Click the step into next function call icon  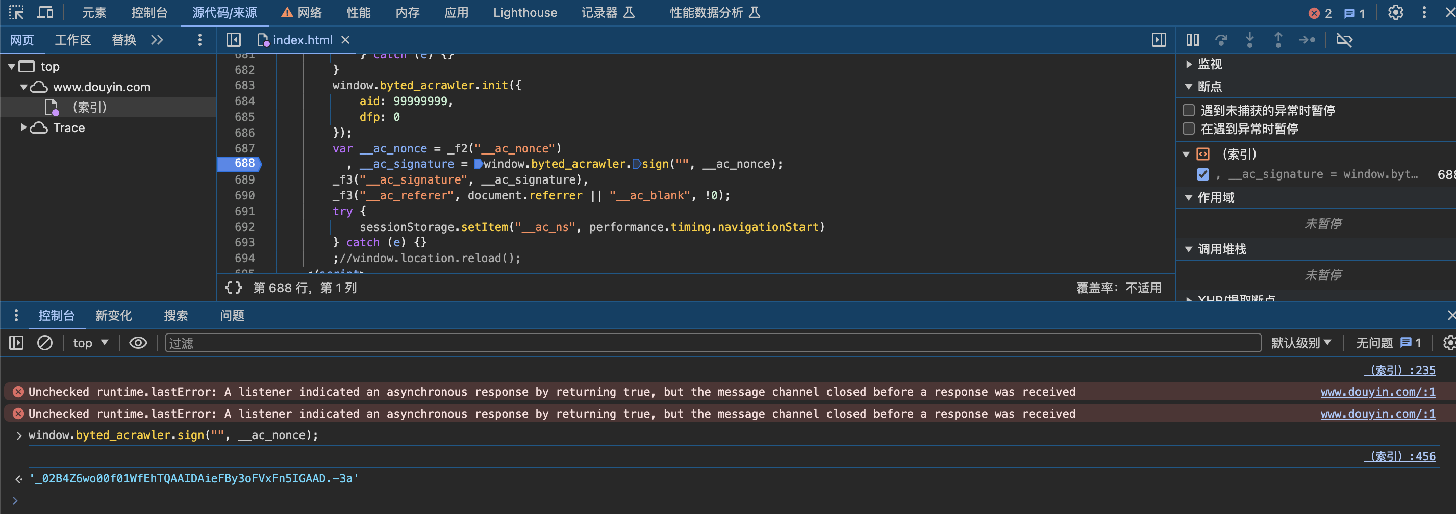point(1250,40)
